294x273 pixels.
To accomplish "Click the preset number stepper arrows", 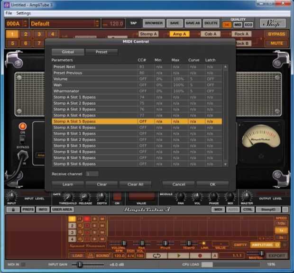I will (x=26, y=23).
